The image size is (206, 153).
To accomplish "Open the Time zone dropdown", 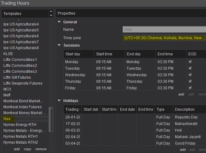I will tap(164, 38).
